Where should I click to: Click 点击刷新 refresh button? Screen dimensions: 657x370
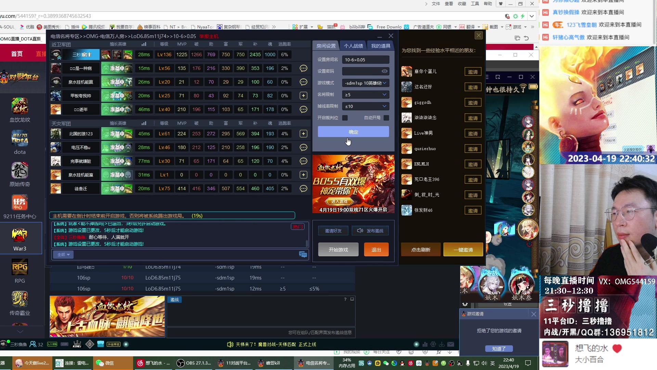[421, 250]
